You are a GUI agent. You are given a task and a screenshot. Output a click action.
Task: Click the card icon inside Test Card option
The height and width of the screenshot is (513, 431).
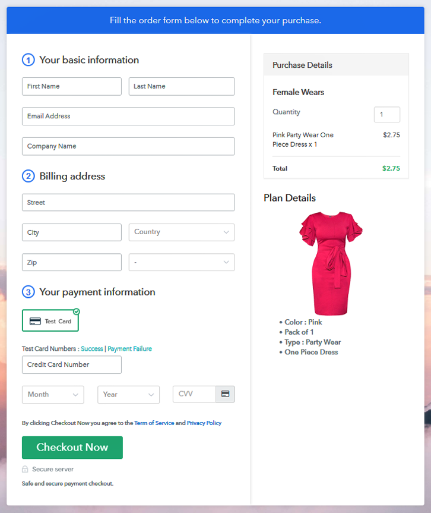coord(35,322)
